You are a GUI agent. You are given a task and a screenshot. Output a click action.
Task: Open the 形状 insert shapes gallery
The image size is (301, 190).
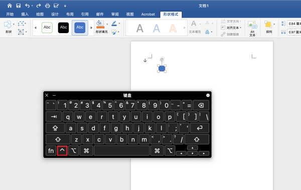tap(9, 27)
